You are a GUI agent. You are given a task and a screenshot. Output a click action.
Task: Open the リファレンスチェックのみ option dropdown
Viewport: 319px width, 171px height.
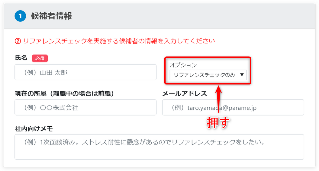(208, 75)
